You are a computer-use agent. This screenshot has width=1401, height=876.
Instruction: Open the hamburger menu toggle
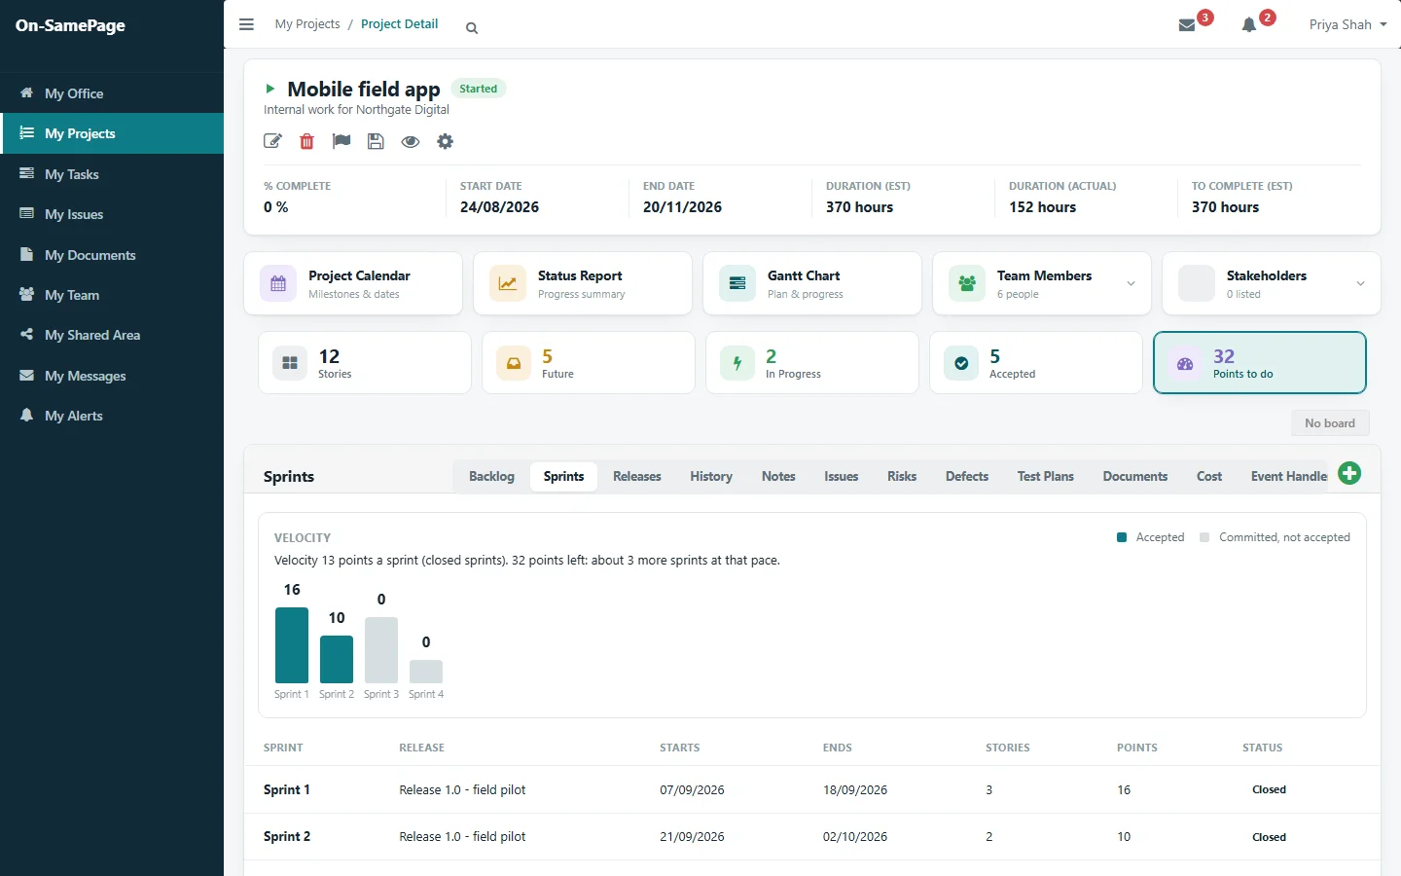[x=246, y=24]
